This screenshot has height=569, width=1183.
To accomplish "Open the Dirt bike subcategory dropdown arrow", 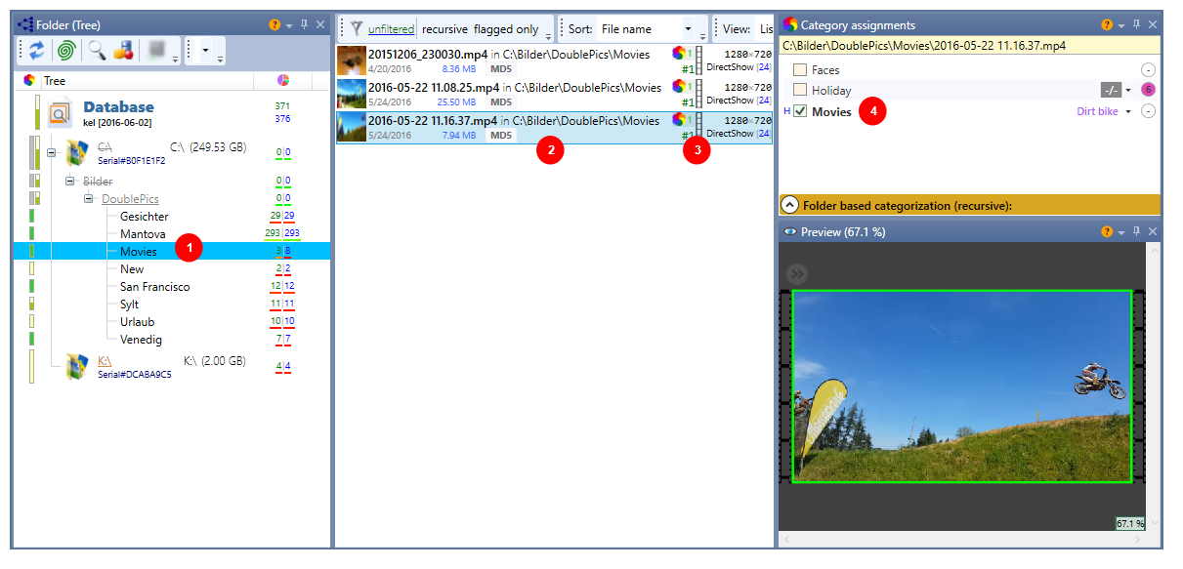I will pos(1127,112).
